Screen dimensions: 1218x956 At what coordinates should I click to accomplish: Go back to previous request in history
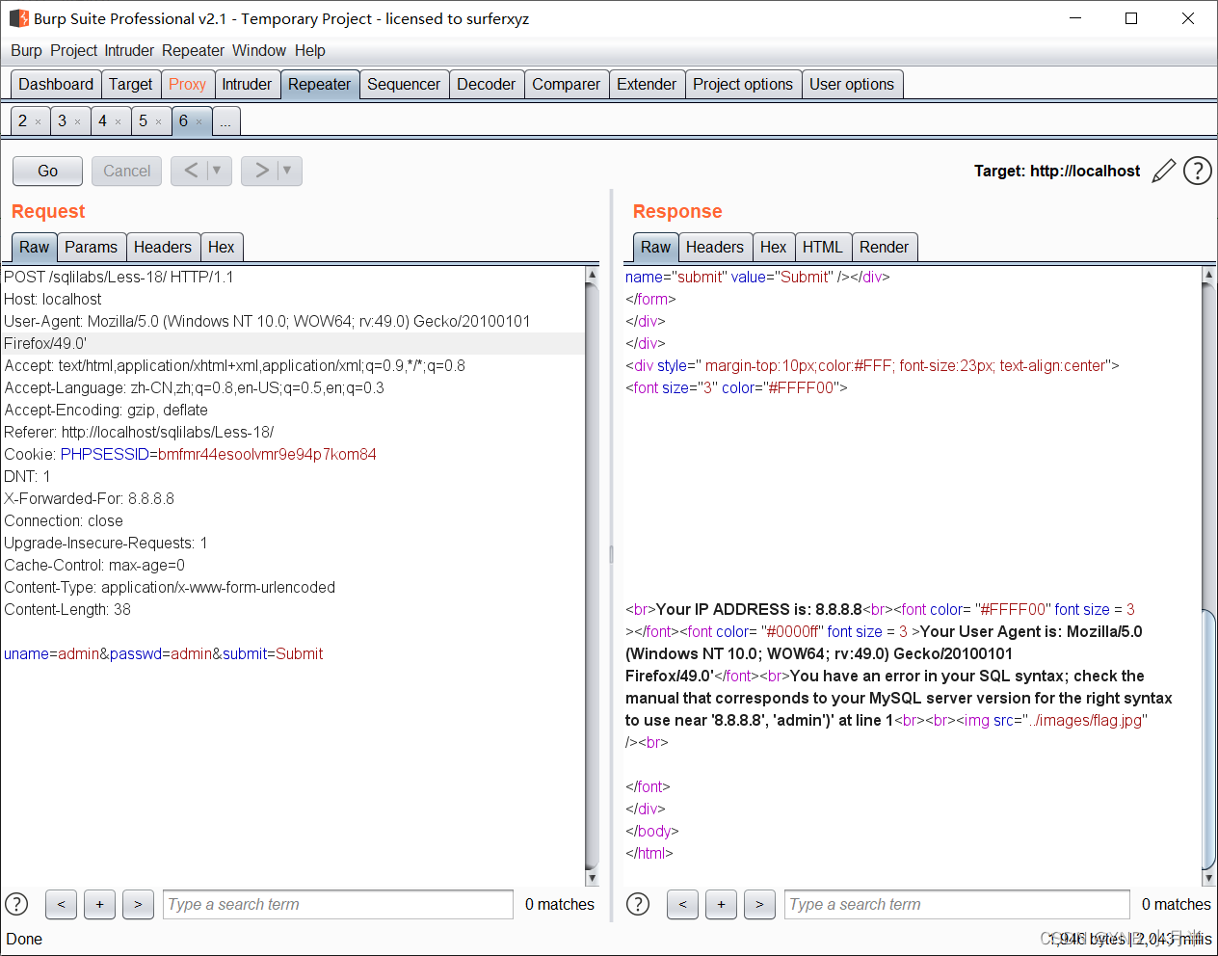pyautogui.click(x=191, y=171)
